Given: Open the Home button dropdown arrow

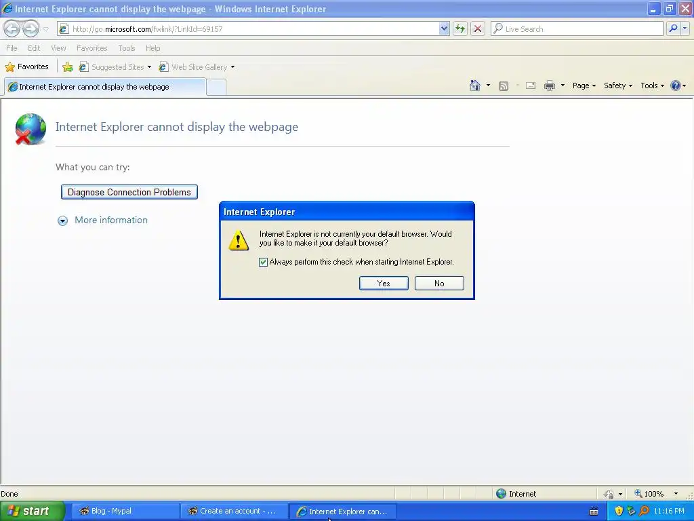Looking at the screenshot, I should [488, 85].
